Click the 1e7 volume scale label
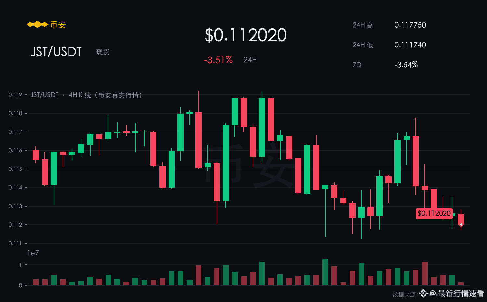Screen dimensions: 487x302 (x=33, y=253)
